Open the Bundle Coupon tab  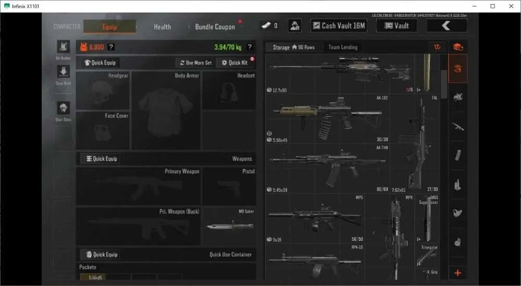pyautogui.click(x=215, y=27)
